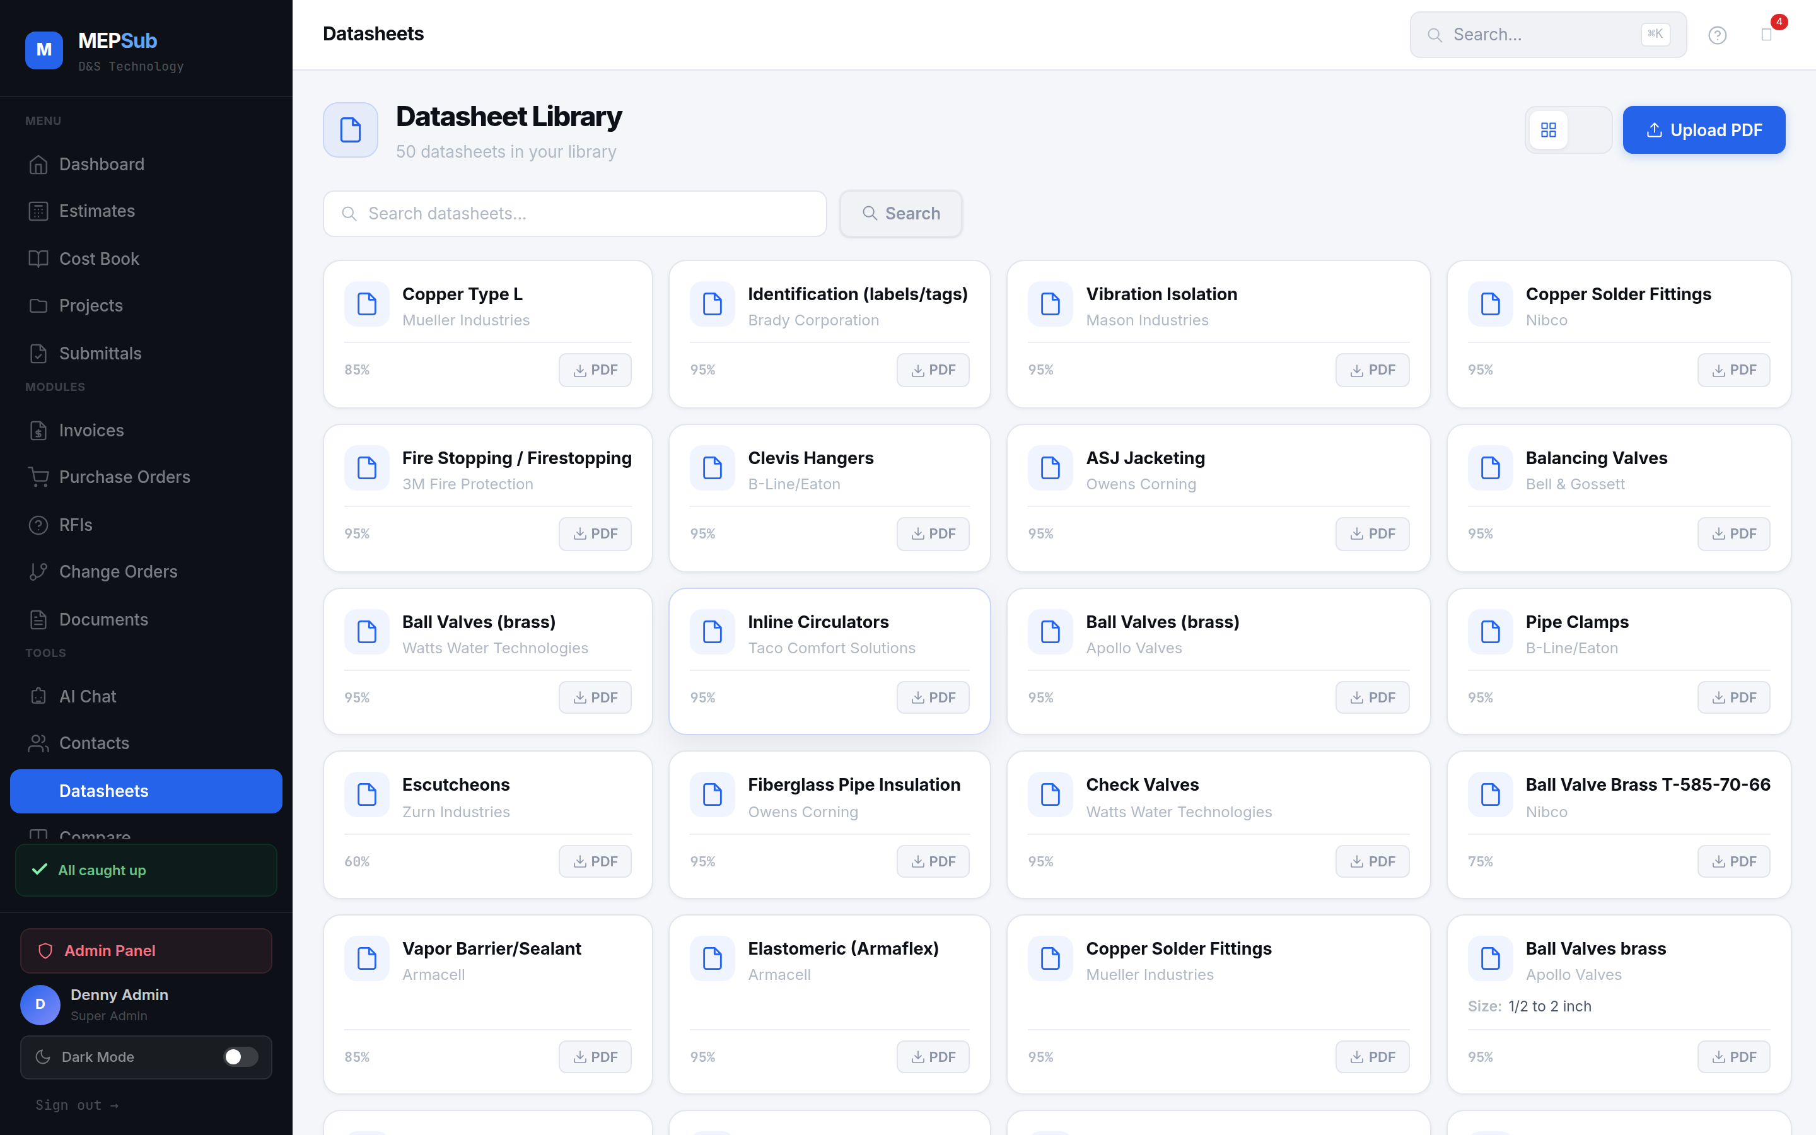Click the Inline Circulators file icon
This screenshot has width=1816, height=1135.
(x=712, y=632)
